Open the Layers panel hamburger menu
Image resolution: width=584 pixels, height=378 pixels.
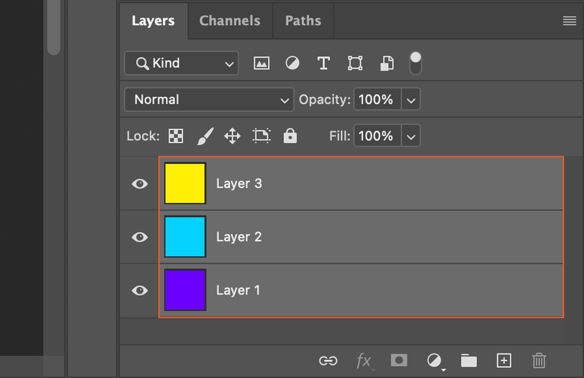(569, 21)
